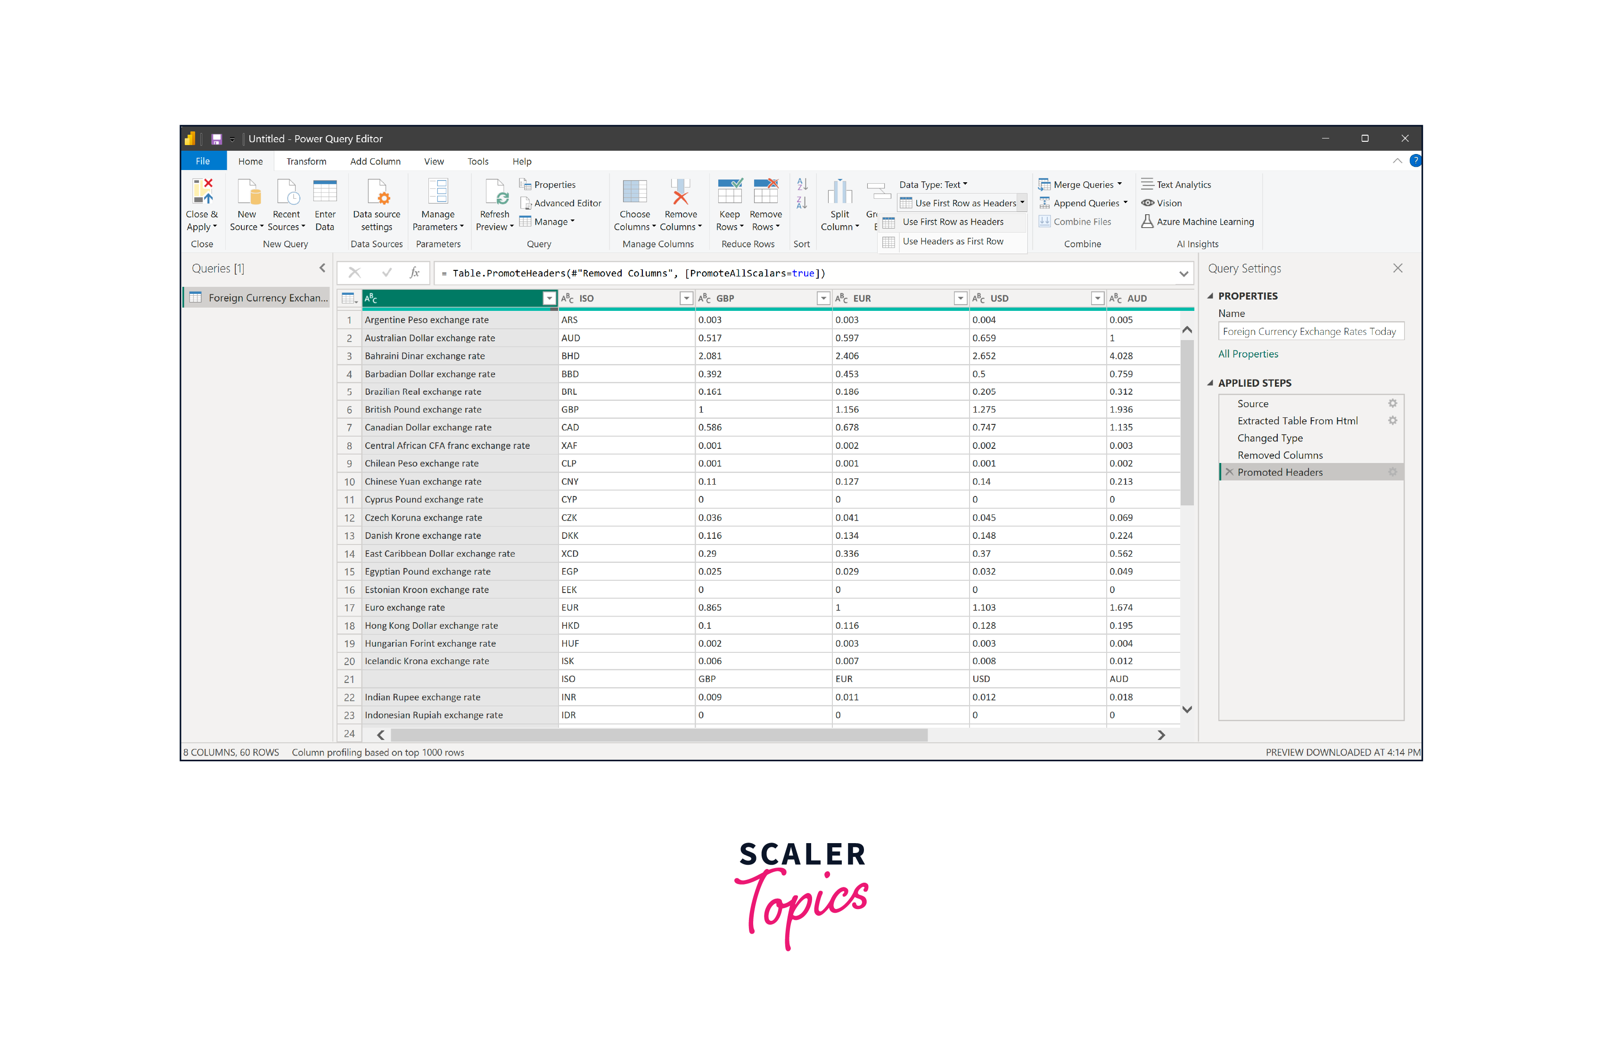Image resolution: width=1603 pixels, height=1048 pixels.
Task: Click the Choose Columns icon
Action: tap(634, 191)
